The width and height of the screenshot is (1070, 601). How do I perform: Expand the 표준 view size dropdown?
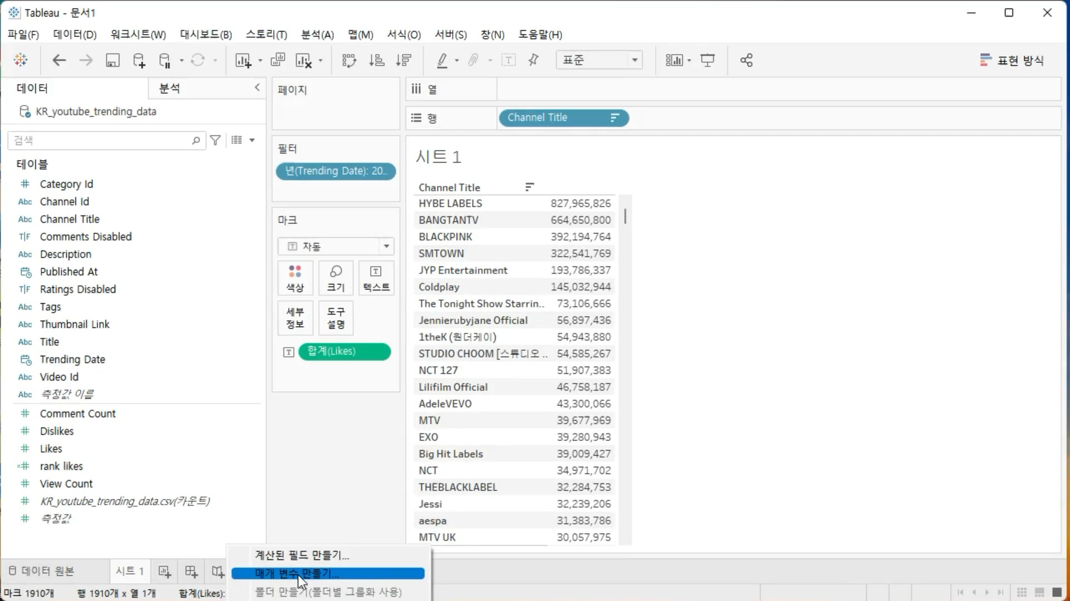(634, 60)
